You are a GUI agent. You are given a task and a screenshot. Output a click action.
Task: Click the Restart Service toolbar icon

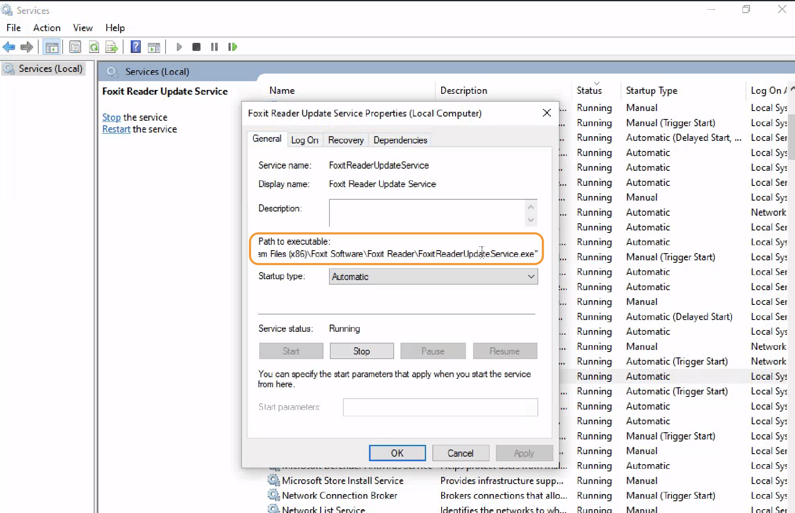coord(232,47)
